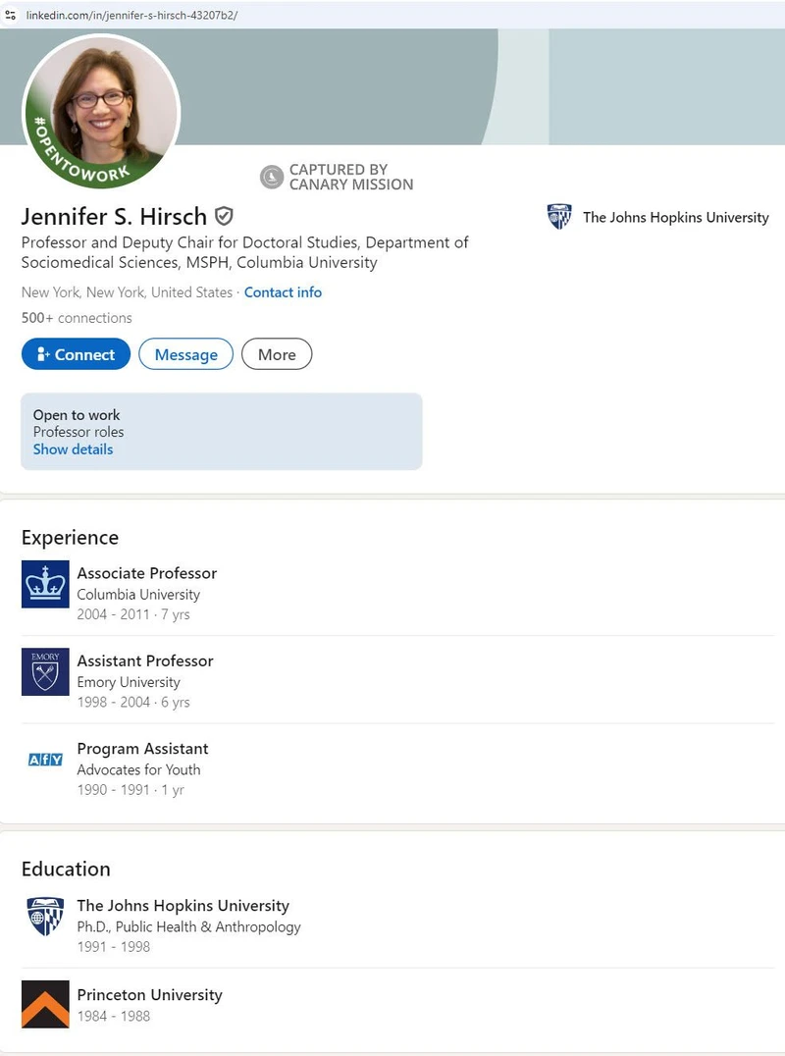Screen dimensions: 785x1056
Task: Click the Advocates for Youth logo
Action: point(44,759)
